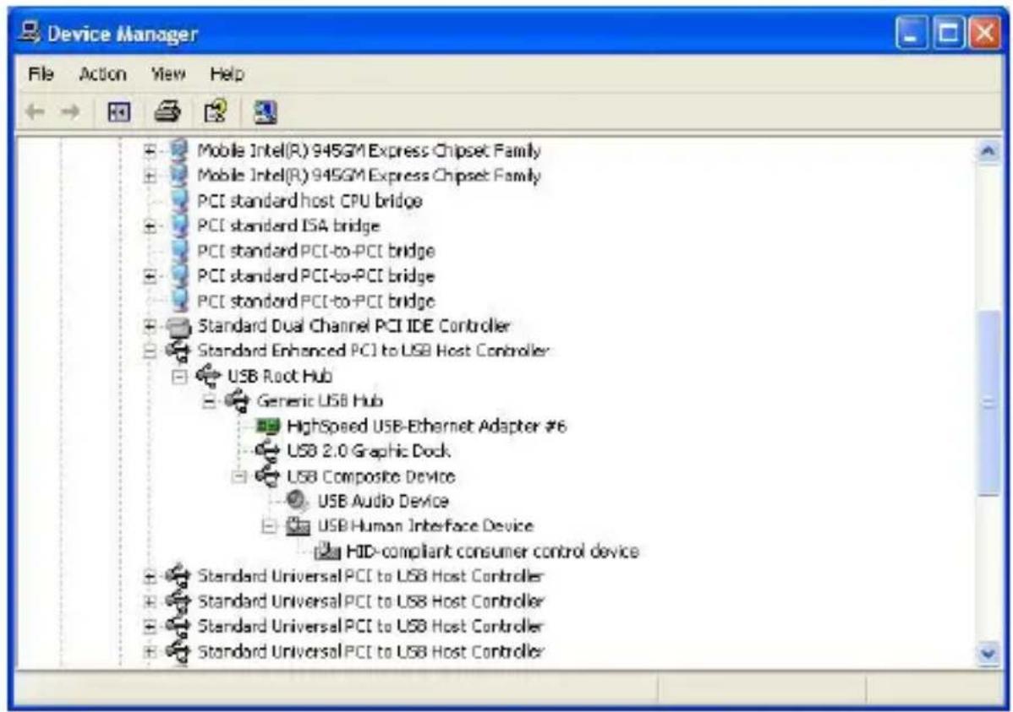Select "PCI standard host CPU bridge" row text
1013x712 pixels.
click(x=309, y=201)
